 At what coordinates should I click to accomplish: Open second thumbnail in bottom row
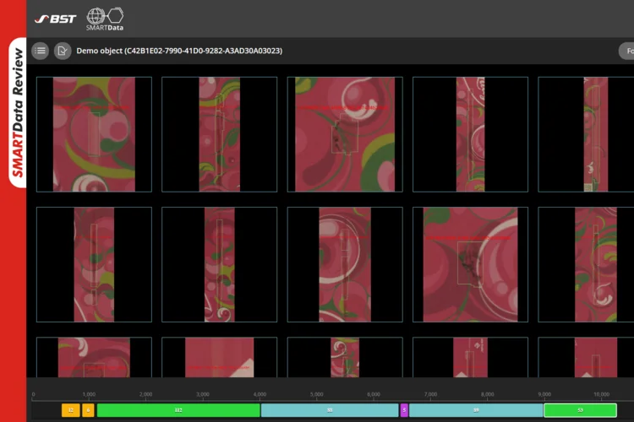(x=220, y=357)
